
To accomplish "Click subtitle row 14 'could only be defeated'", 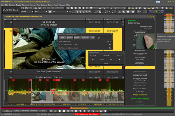I will coord(49,72).
